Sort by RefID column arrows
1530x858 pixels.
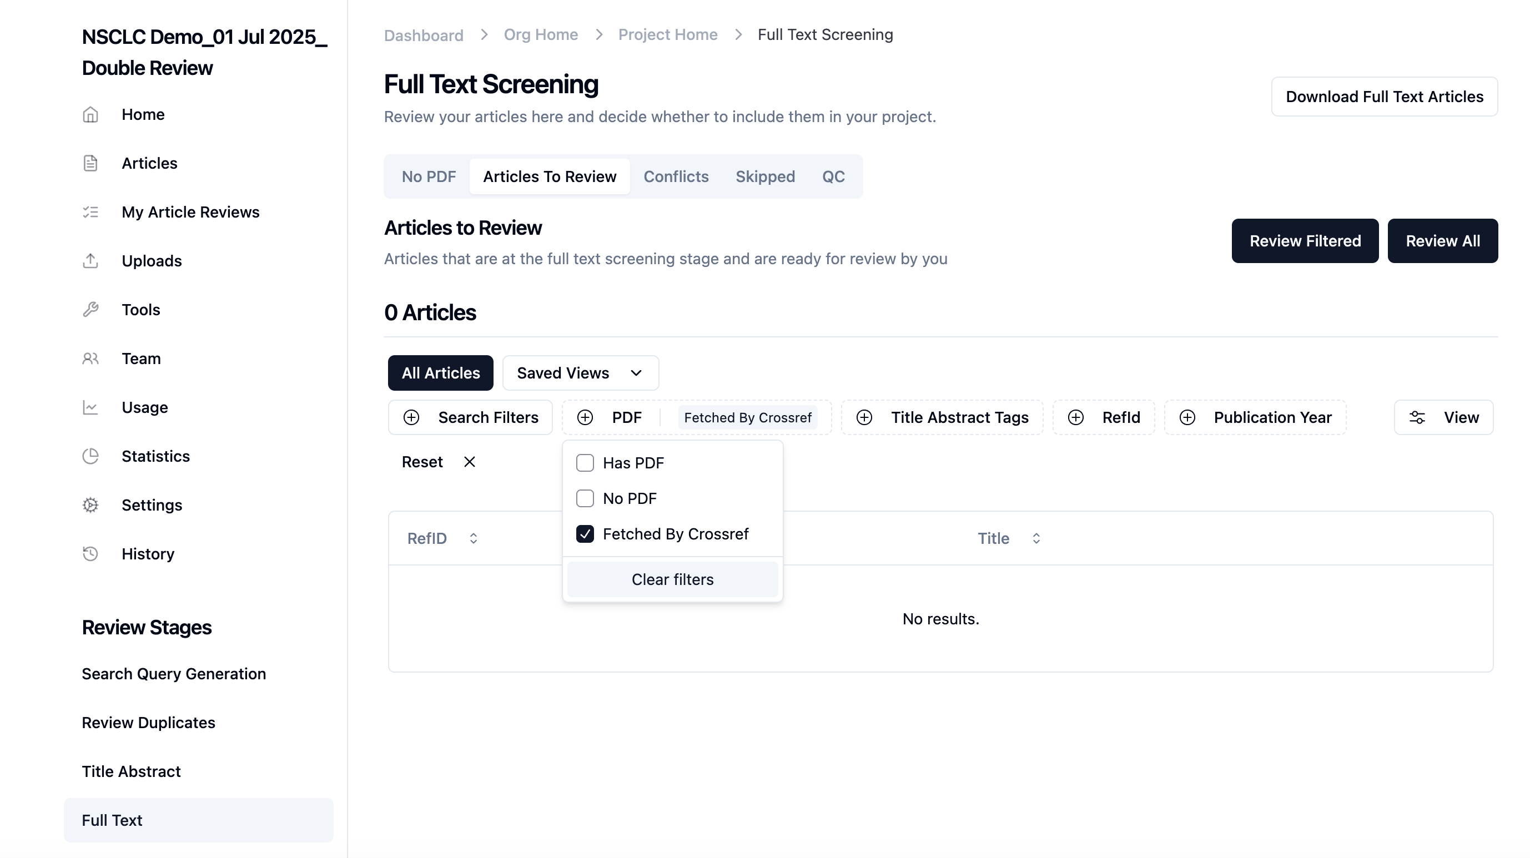(x=474, y=538)
